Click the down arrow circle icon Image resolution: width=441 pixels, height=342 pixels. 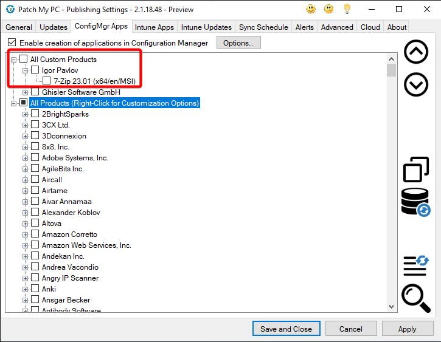pos(416,85)
